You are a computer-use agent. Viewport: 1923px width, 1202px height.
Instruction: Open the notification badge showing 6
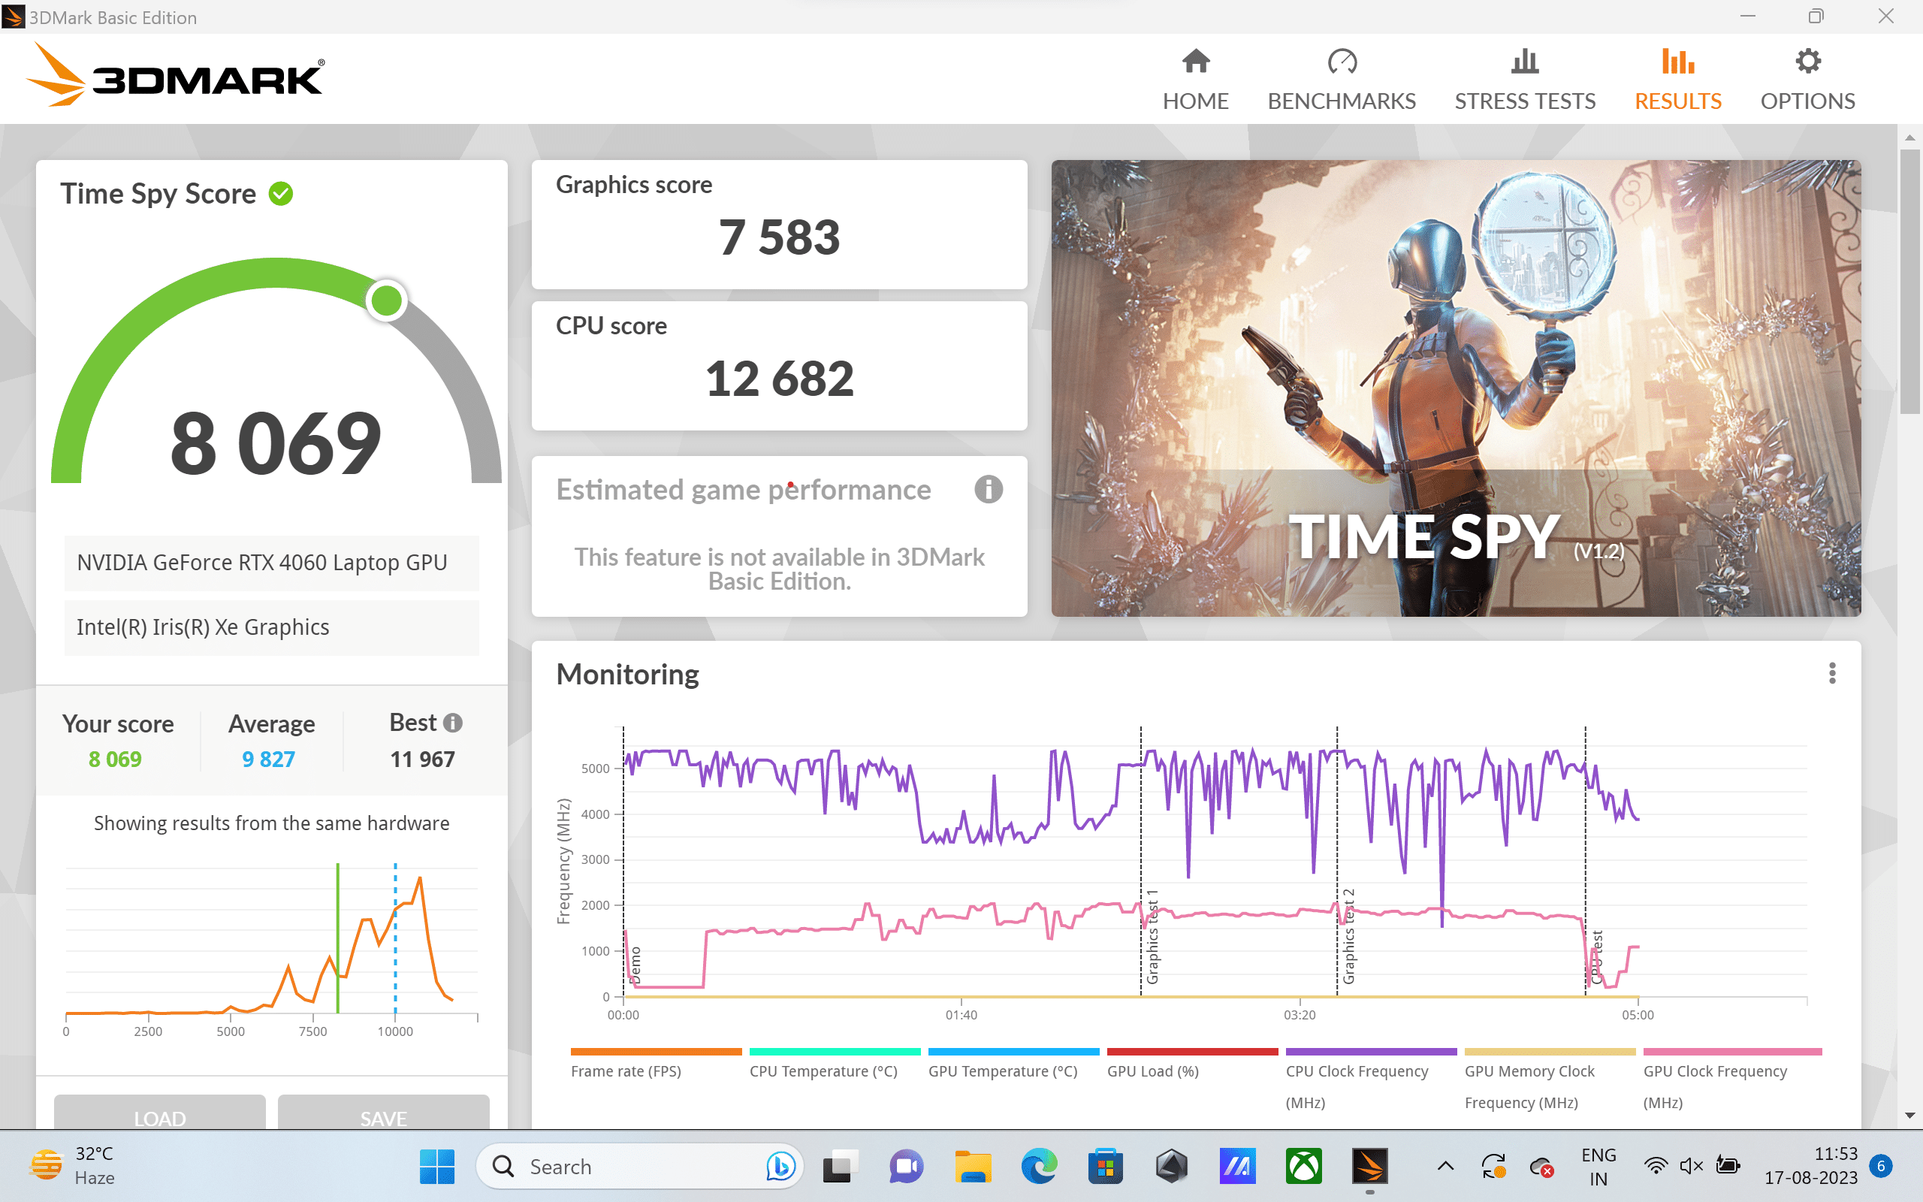pyautogui.click(x=1880, y=1166)
